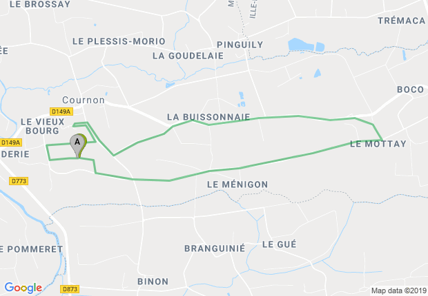Click the small blue pond above La Buissonnaie
428x296 pixels.
point(242,99)
